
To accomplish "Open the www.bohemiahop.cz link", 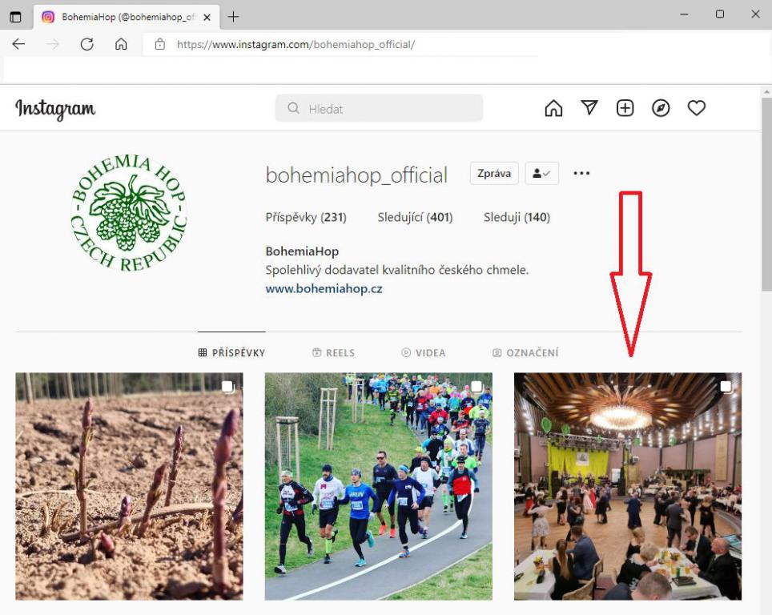I will click(x=323, y=289).
